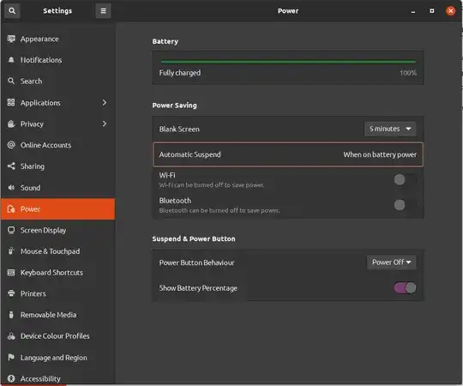Disable Show Battery Percentage switch
Screen dimensions: 463x386
click(405, 288)
